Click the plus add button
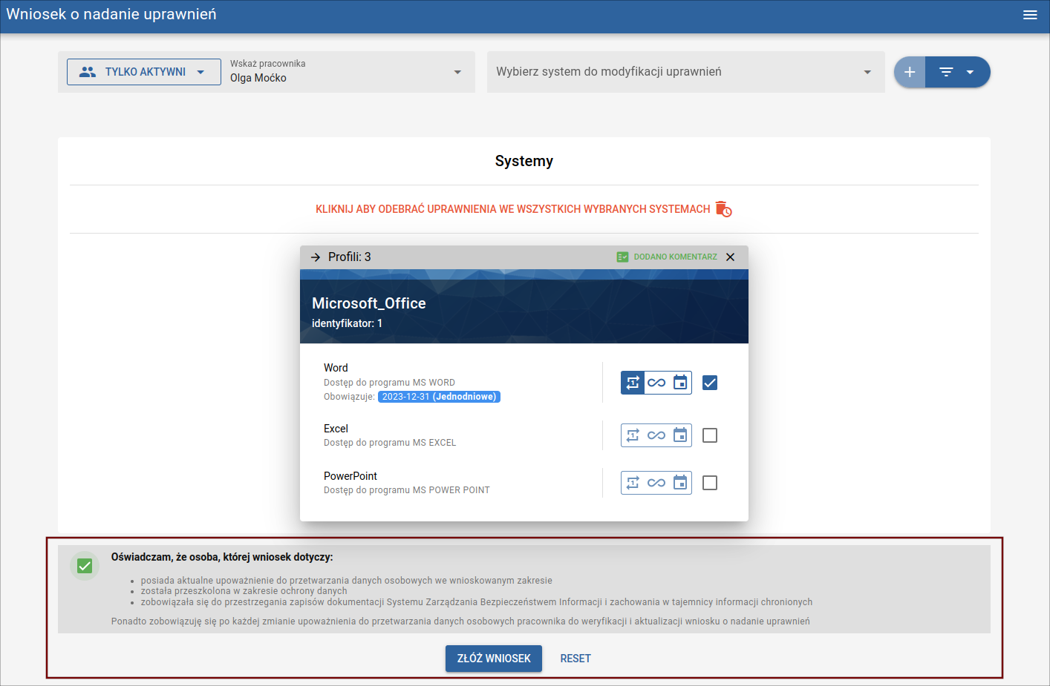This screenshot has width=1050, height=686. point(910,72)
